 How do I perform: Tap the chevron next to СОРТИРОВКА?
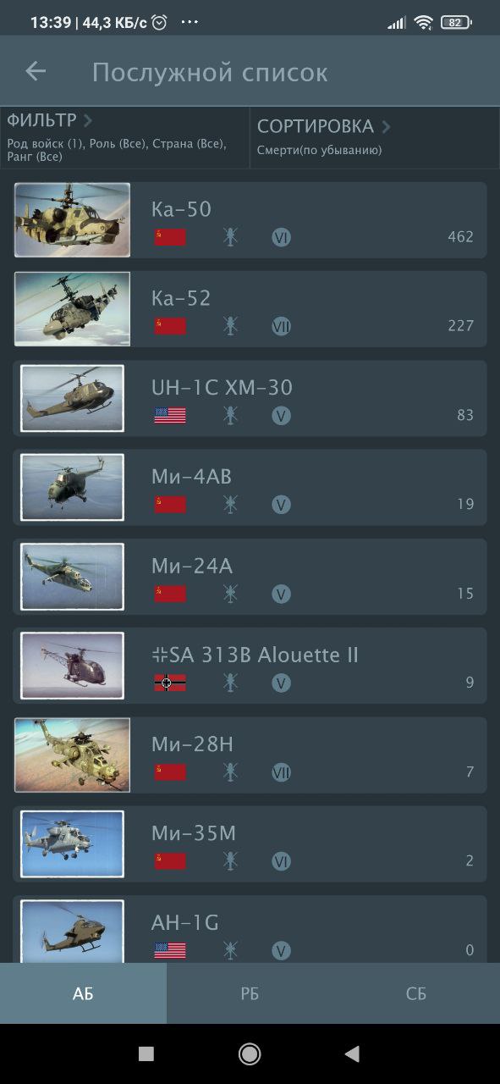click(x=386, y=127)
